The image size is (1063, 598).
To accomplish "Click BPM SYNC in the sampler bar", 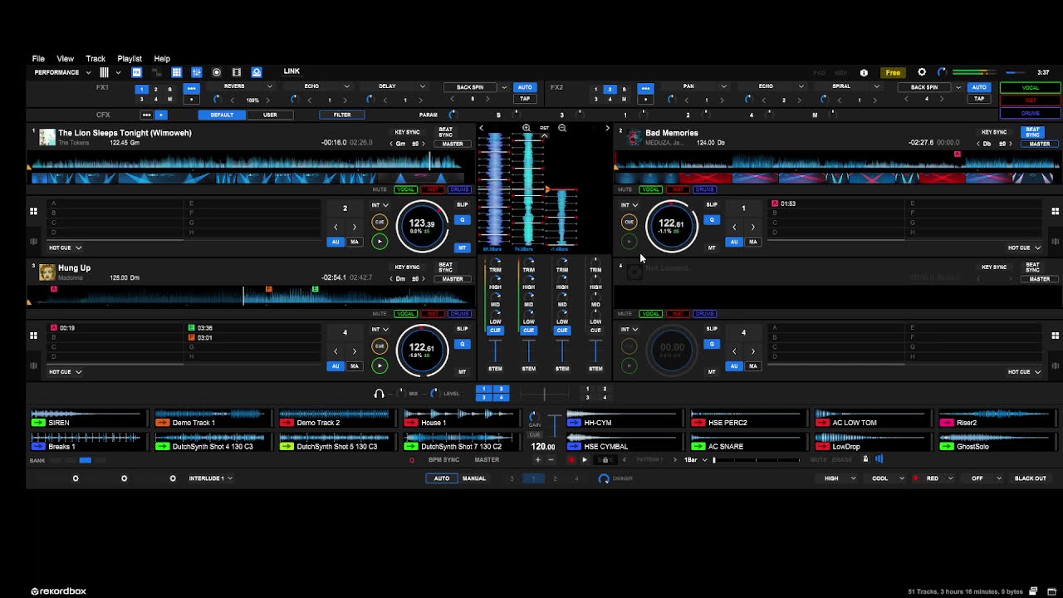I will click(x=443, y=459).
